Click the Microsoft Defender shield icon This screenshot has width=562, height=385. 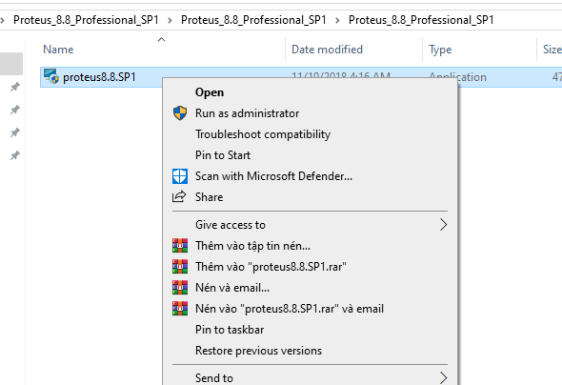(x=180, y=176)
